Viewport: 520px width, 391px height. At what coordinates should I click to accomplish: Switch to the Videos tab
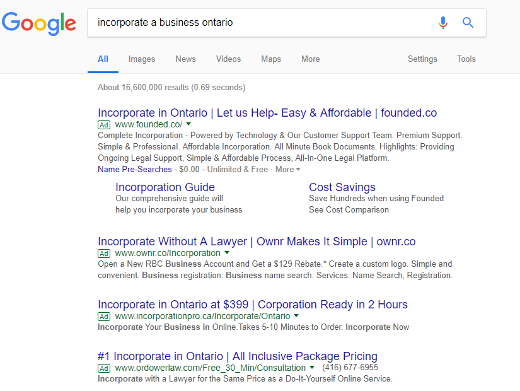[229, 59]
